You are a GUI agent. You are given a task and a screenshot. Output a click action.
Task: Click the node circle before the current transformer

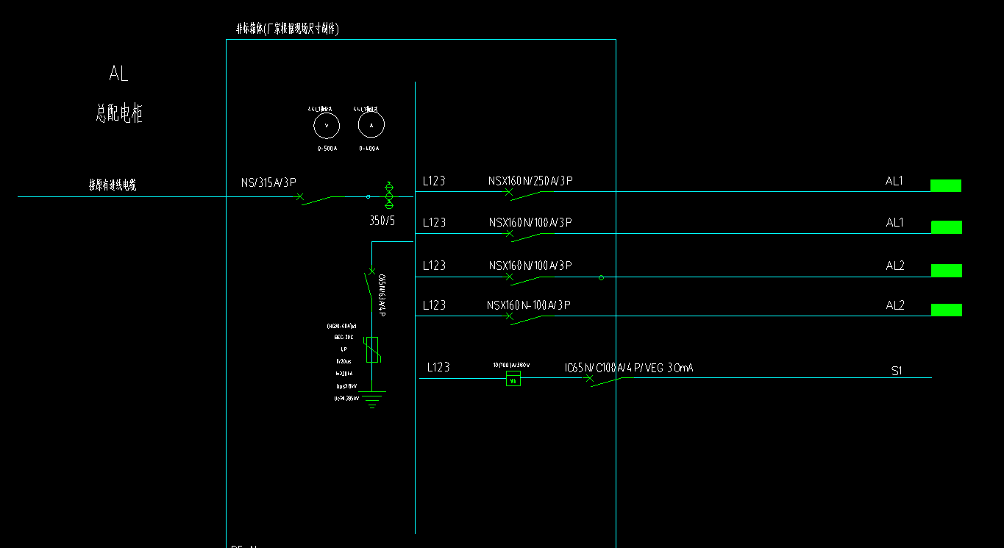click(369, 196)
